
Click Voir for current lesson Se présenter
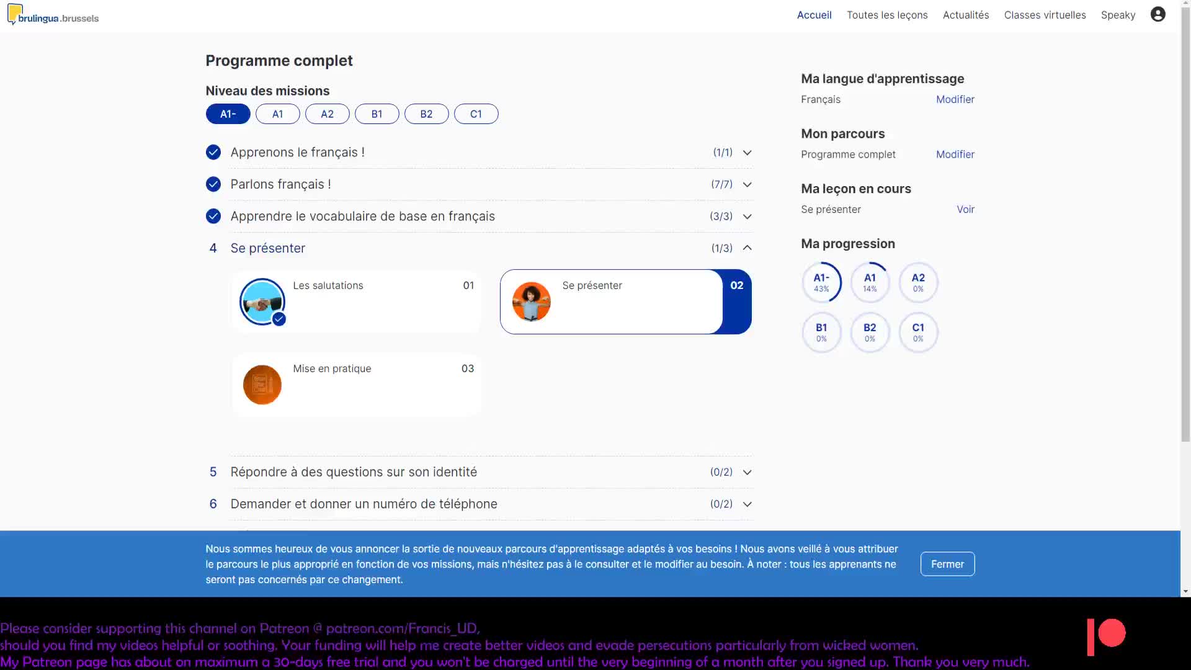click(965, 210)
